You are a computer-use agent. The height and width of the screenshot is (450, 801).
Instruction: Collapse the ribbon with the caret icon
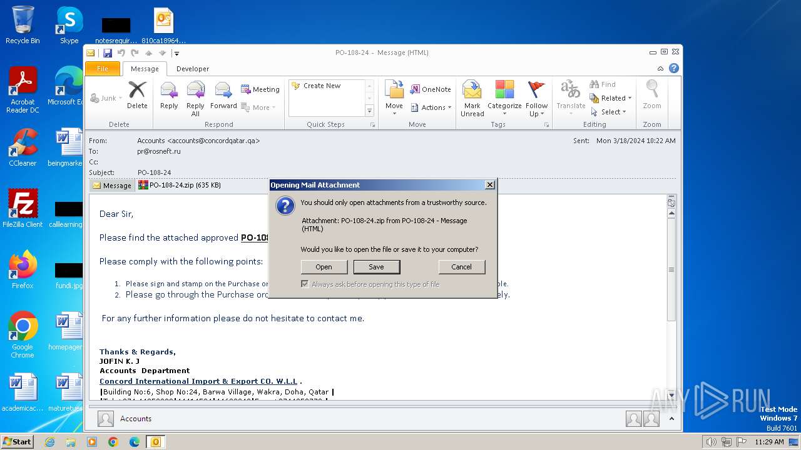click(x=660, y=69)
